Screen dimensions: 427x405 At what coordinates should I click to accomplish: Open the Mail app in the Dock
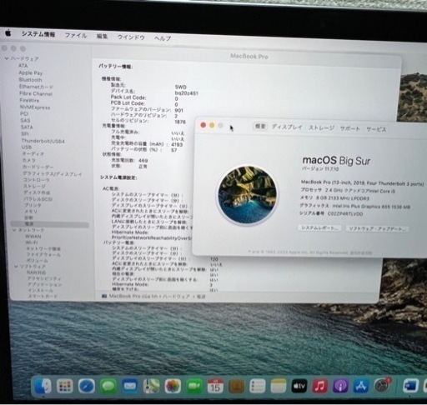pyautogui.click(x=130, y=386)
